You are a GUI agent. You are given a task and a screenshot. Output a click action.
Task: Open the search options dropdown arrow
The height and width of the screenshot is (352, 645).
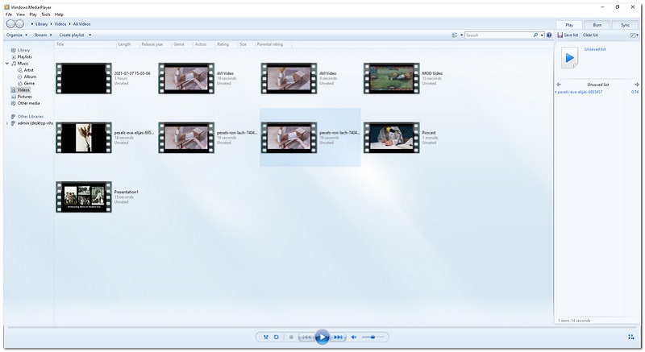tap(542, 35)
